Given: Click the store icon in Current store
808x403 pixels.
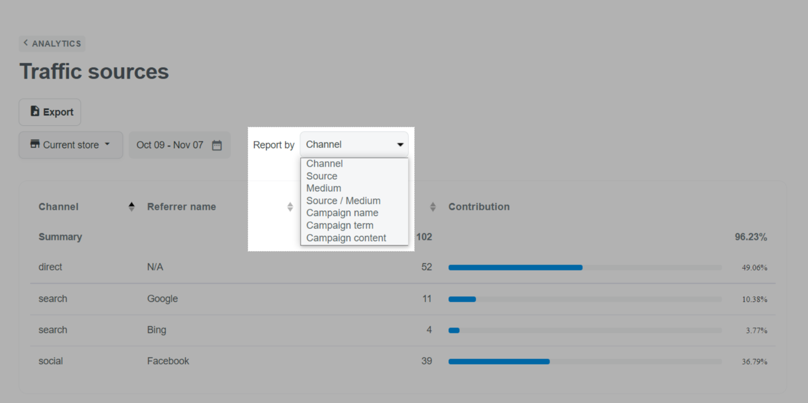Looking at the screenshot, I should click(35, 144).
